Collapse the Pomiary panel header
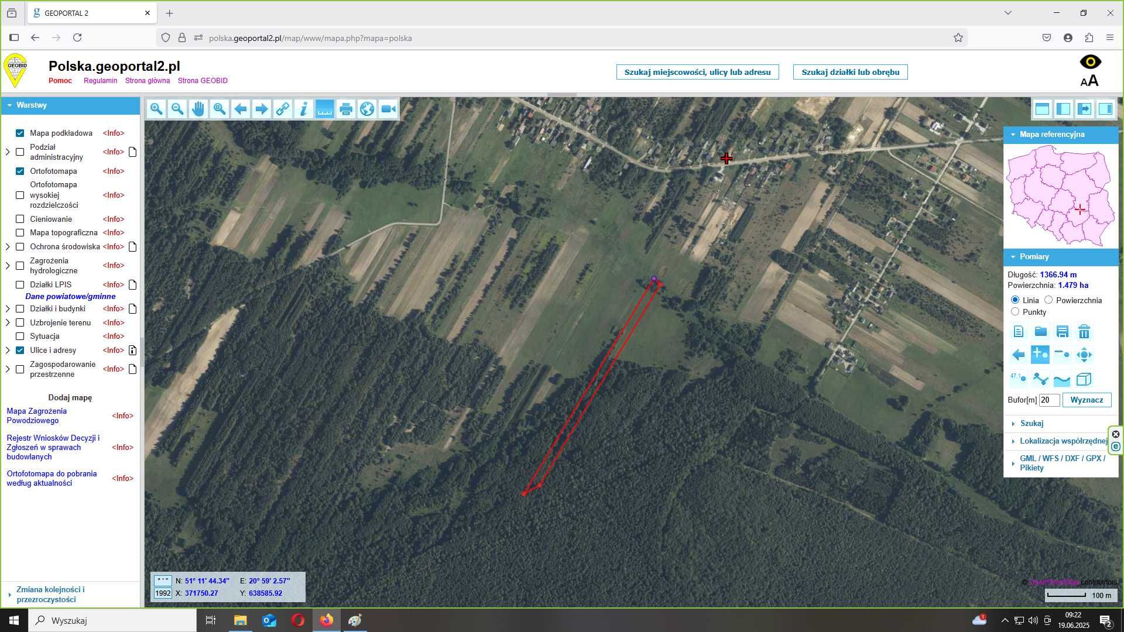Screen dimensions: 1124x632 [1061, 257]
